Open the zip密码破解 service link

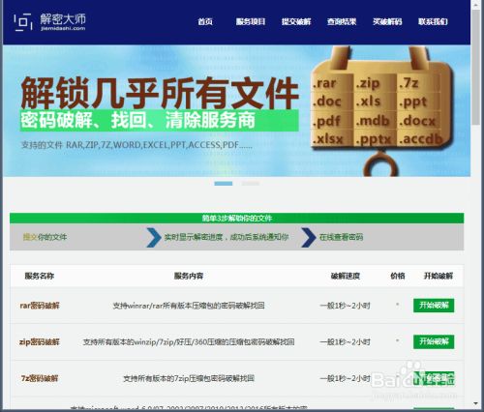(x=40, y=341)
